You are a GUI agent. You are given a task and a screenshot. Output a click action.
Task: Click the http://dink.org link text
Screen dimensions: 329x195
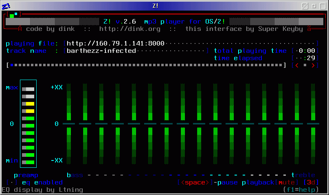click(129, 29)
